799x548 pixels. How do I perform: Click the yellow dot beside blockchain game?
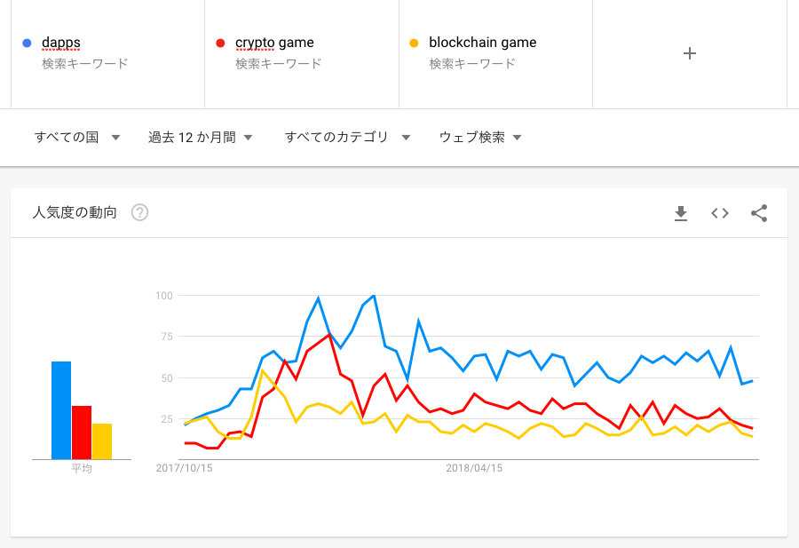click(x=415, y=44)
